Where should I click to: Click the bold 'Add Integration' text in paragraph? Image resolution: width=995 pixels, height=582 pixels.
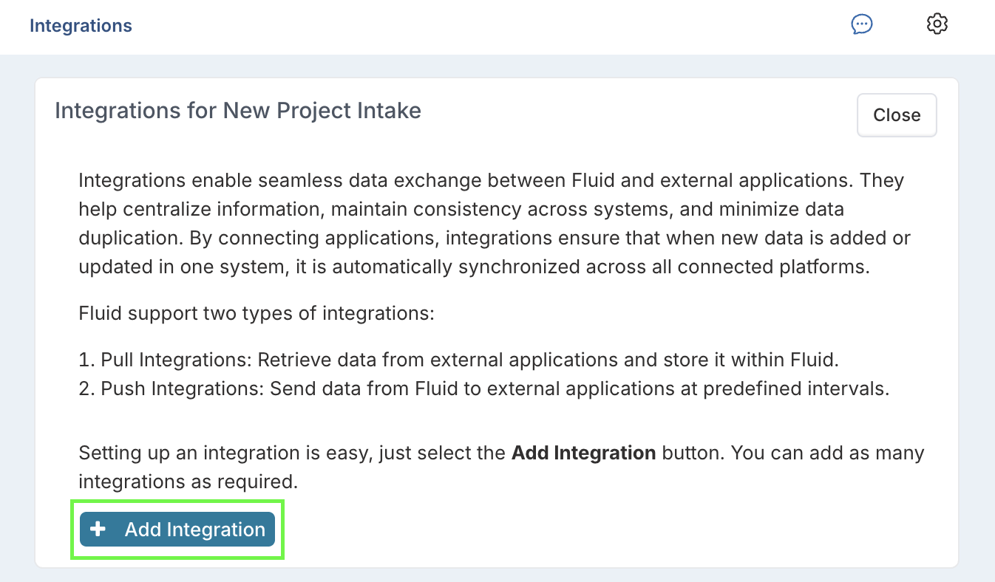click(583, 453)
